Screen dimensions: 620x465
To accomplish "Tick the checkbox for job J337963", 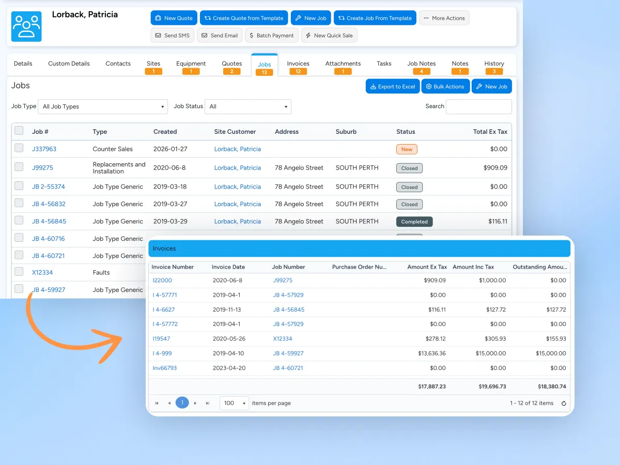I will (19, 148).
